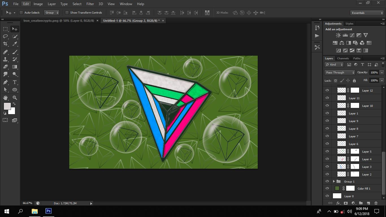Viewport: 386px width, 217px height.
Task: Select the Move tool in the toolbox
Action: pyautogui.click(x=15, y=29)
